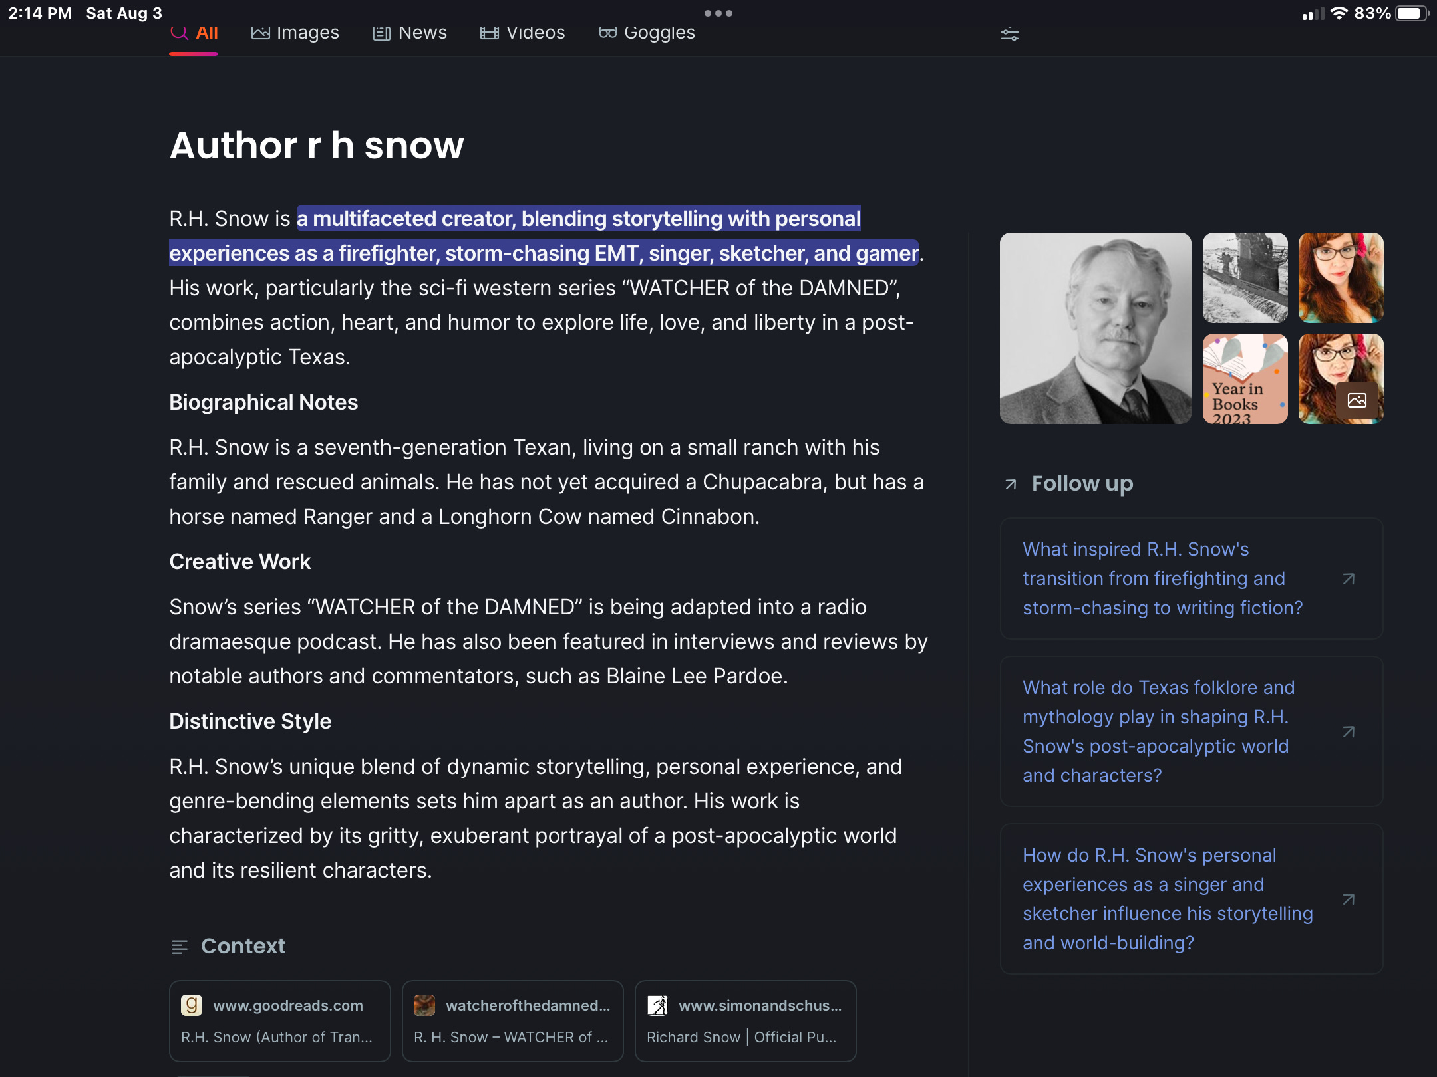Screen dimensions: 1437x1077
Task: Open the Year in Books 2023 thumbnail
Action: tap(1245, 379)
